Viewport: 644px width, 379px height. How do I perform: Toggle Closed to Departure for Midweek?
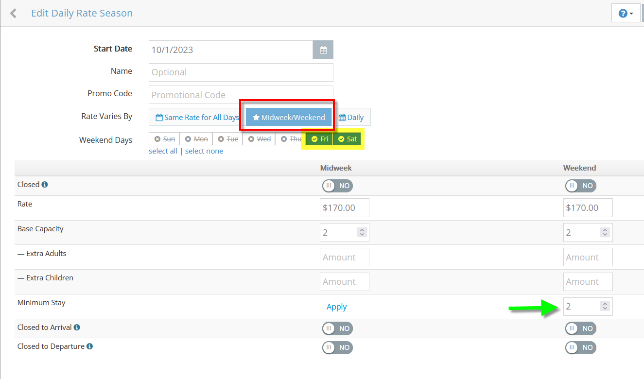coord(337,347)
